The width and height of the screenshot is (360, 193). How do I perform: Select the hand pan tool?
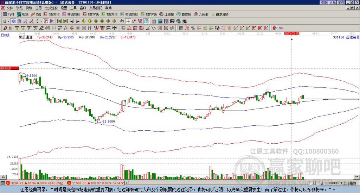pyautogui.click(x=122, y=21)
